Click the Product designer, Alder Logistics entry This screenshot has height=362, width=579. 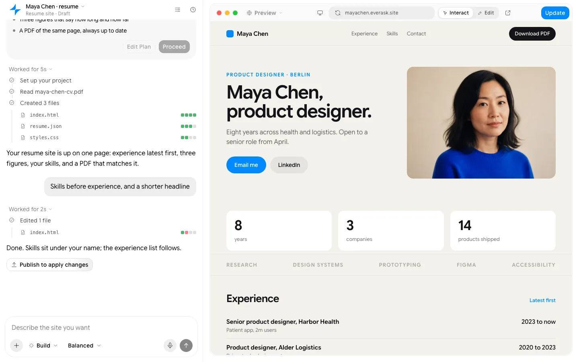[x=391, y=348]
